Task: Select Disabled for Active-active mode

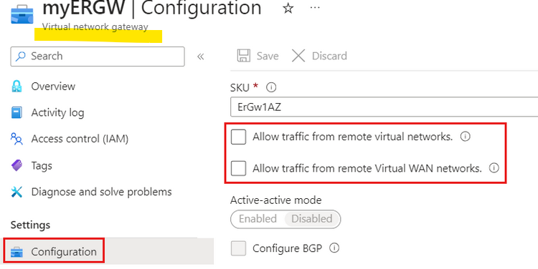Action: [312, 219]
